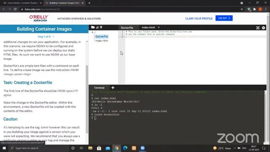270x152 pixels.
Task: Click the 'Caution' heading
Action: coord(10,119)
